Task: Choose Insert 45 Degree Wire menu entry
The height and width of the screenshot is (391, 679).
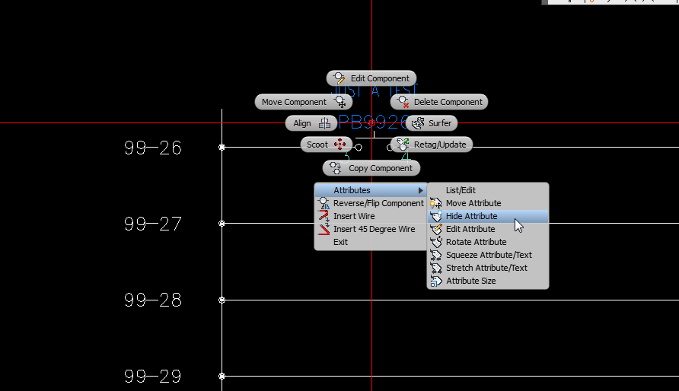Action: [371, 229]
